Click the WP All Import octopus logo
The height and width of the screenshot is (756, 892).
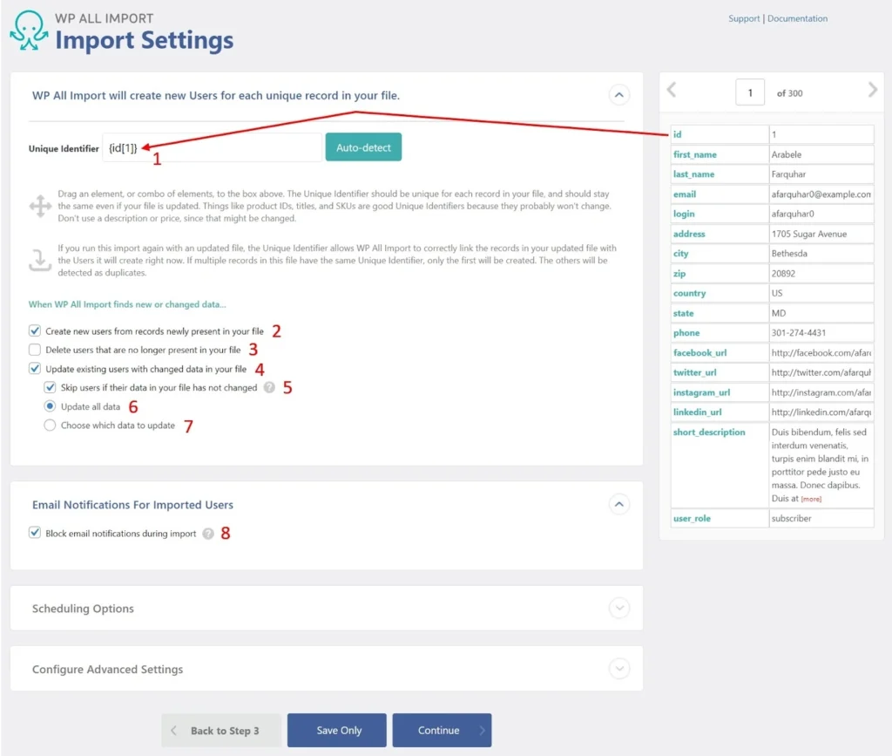click(x=29, y=31)
